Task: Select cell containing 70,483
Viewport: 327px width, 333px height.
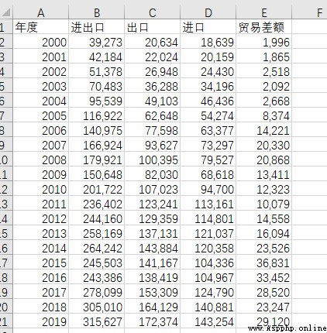Action: tap(97, 86)
